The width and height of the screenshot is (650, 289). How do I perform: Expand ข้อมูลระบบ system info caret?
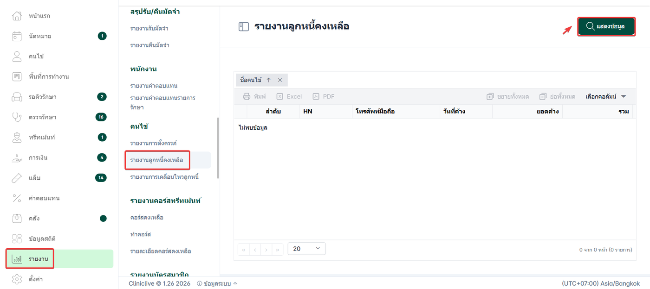[235, 283]
